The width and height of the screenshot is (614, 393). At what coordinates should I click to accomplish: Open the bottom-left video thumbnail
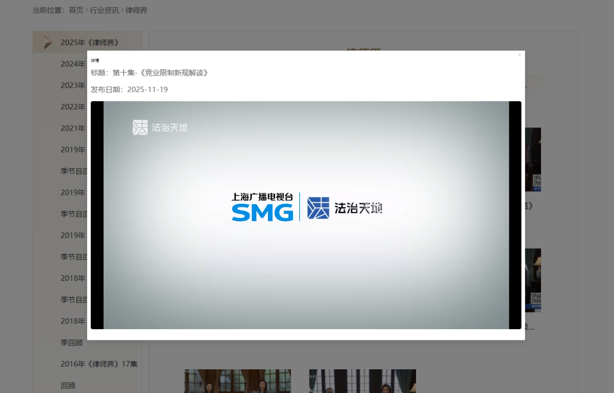coord(237,381)
